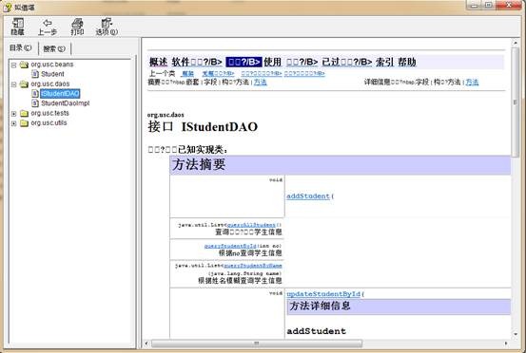Collapse the org.usc.beans tree node
Viewport: 526px width, 353px height.
(x=13, y=65)
